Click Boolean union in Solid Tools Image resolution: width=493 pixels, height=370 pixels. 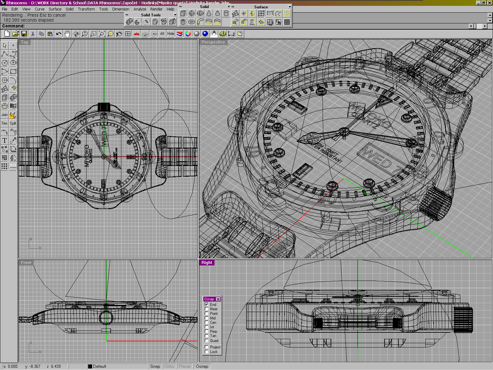point(129,22)
